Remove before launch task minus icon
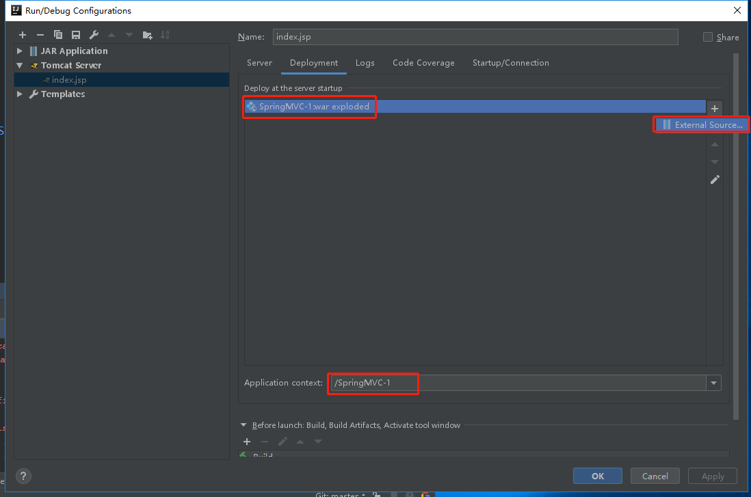Viewport: 751px width, 497px height. 265,442
